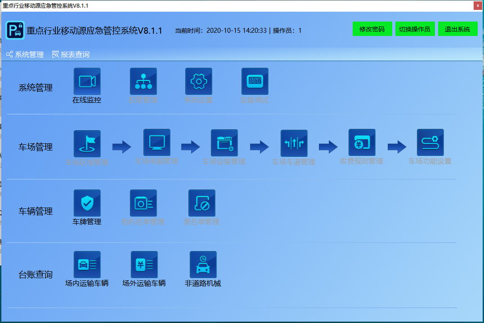484x323 pixels.
Task: Click the 修改密码 change password button
Action: click(x=372, y=28)
